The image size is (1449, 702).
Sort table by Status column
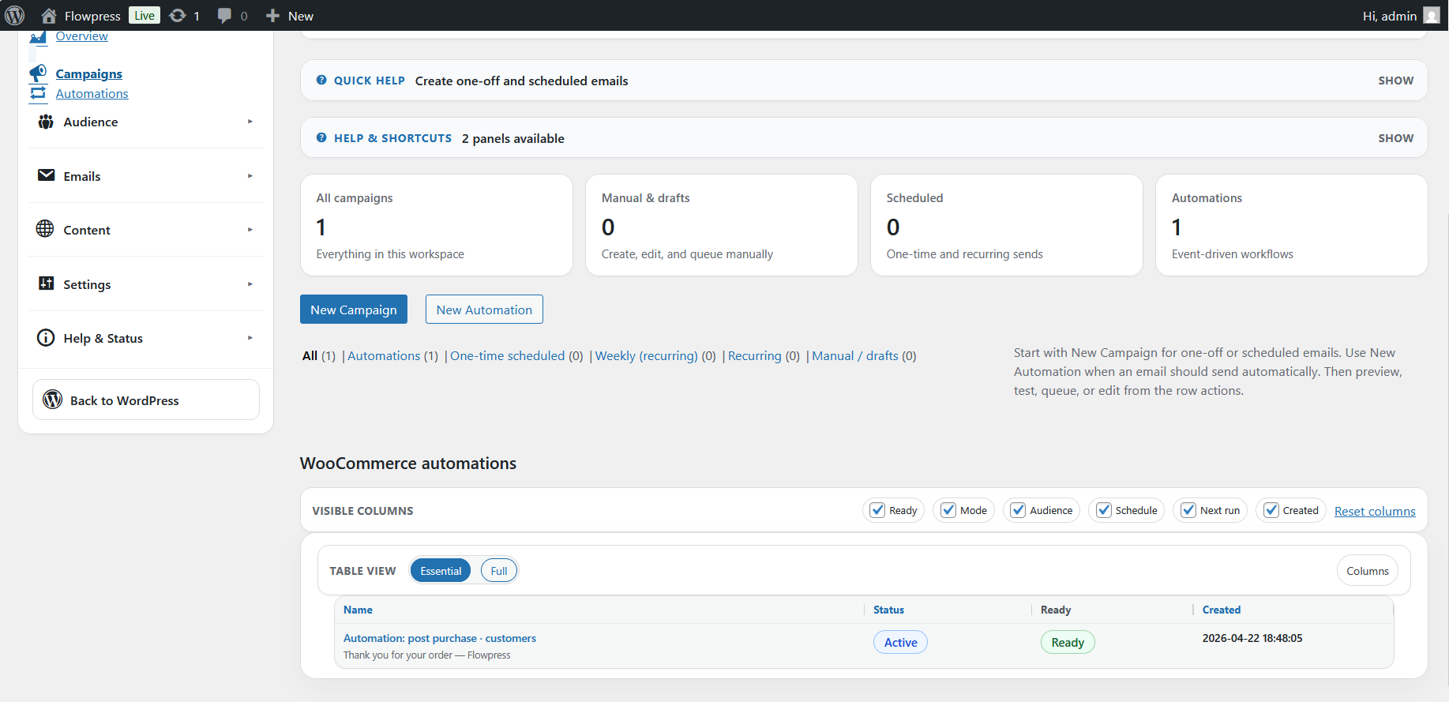click(x=888, y=610)
